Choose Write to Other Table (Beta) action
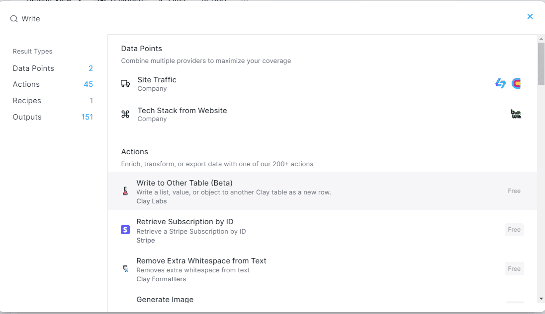 coord(322,191)
